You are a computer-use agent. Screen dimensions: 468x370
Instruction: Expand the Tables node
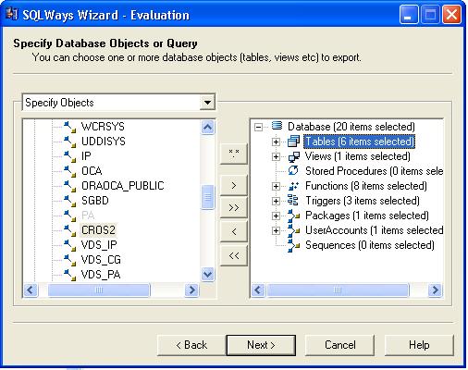point(276,142)
